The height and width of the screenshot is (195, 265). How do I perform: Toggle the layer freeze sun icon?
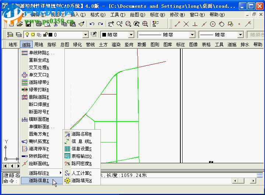click(x=33, y=35)
